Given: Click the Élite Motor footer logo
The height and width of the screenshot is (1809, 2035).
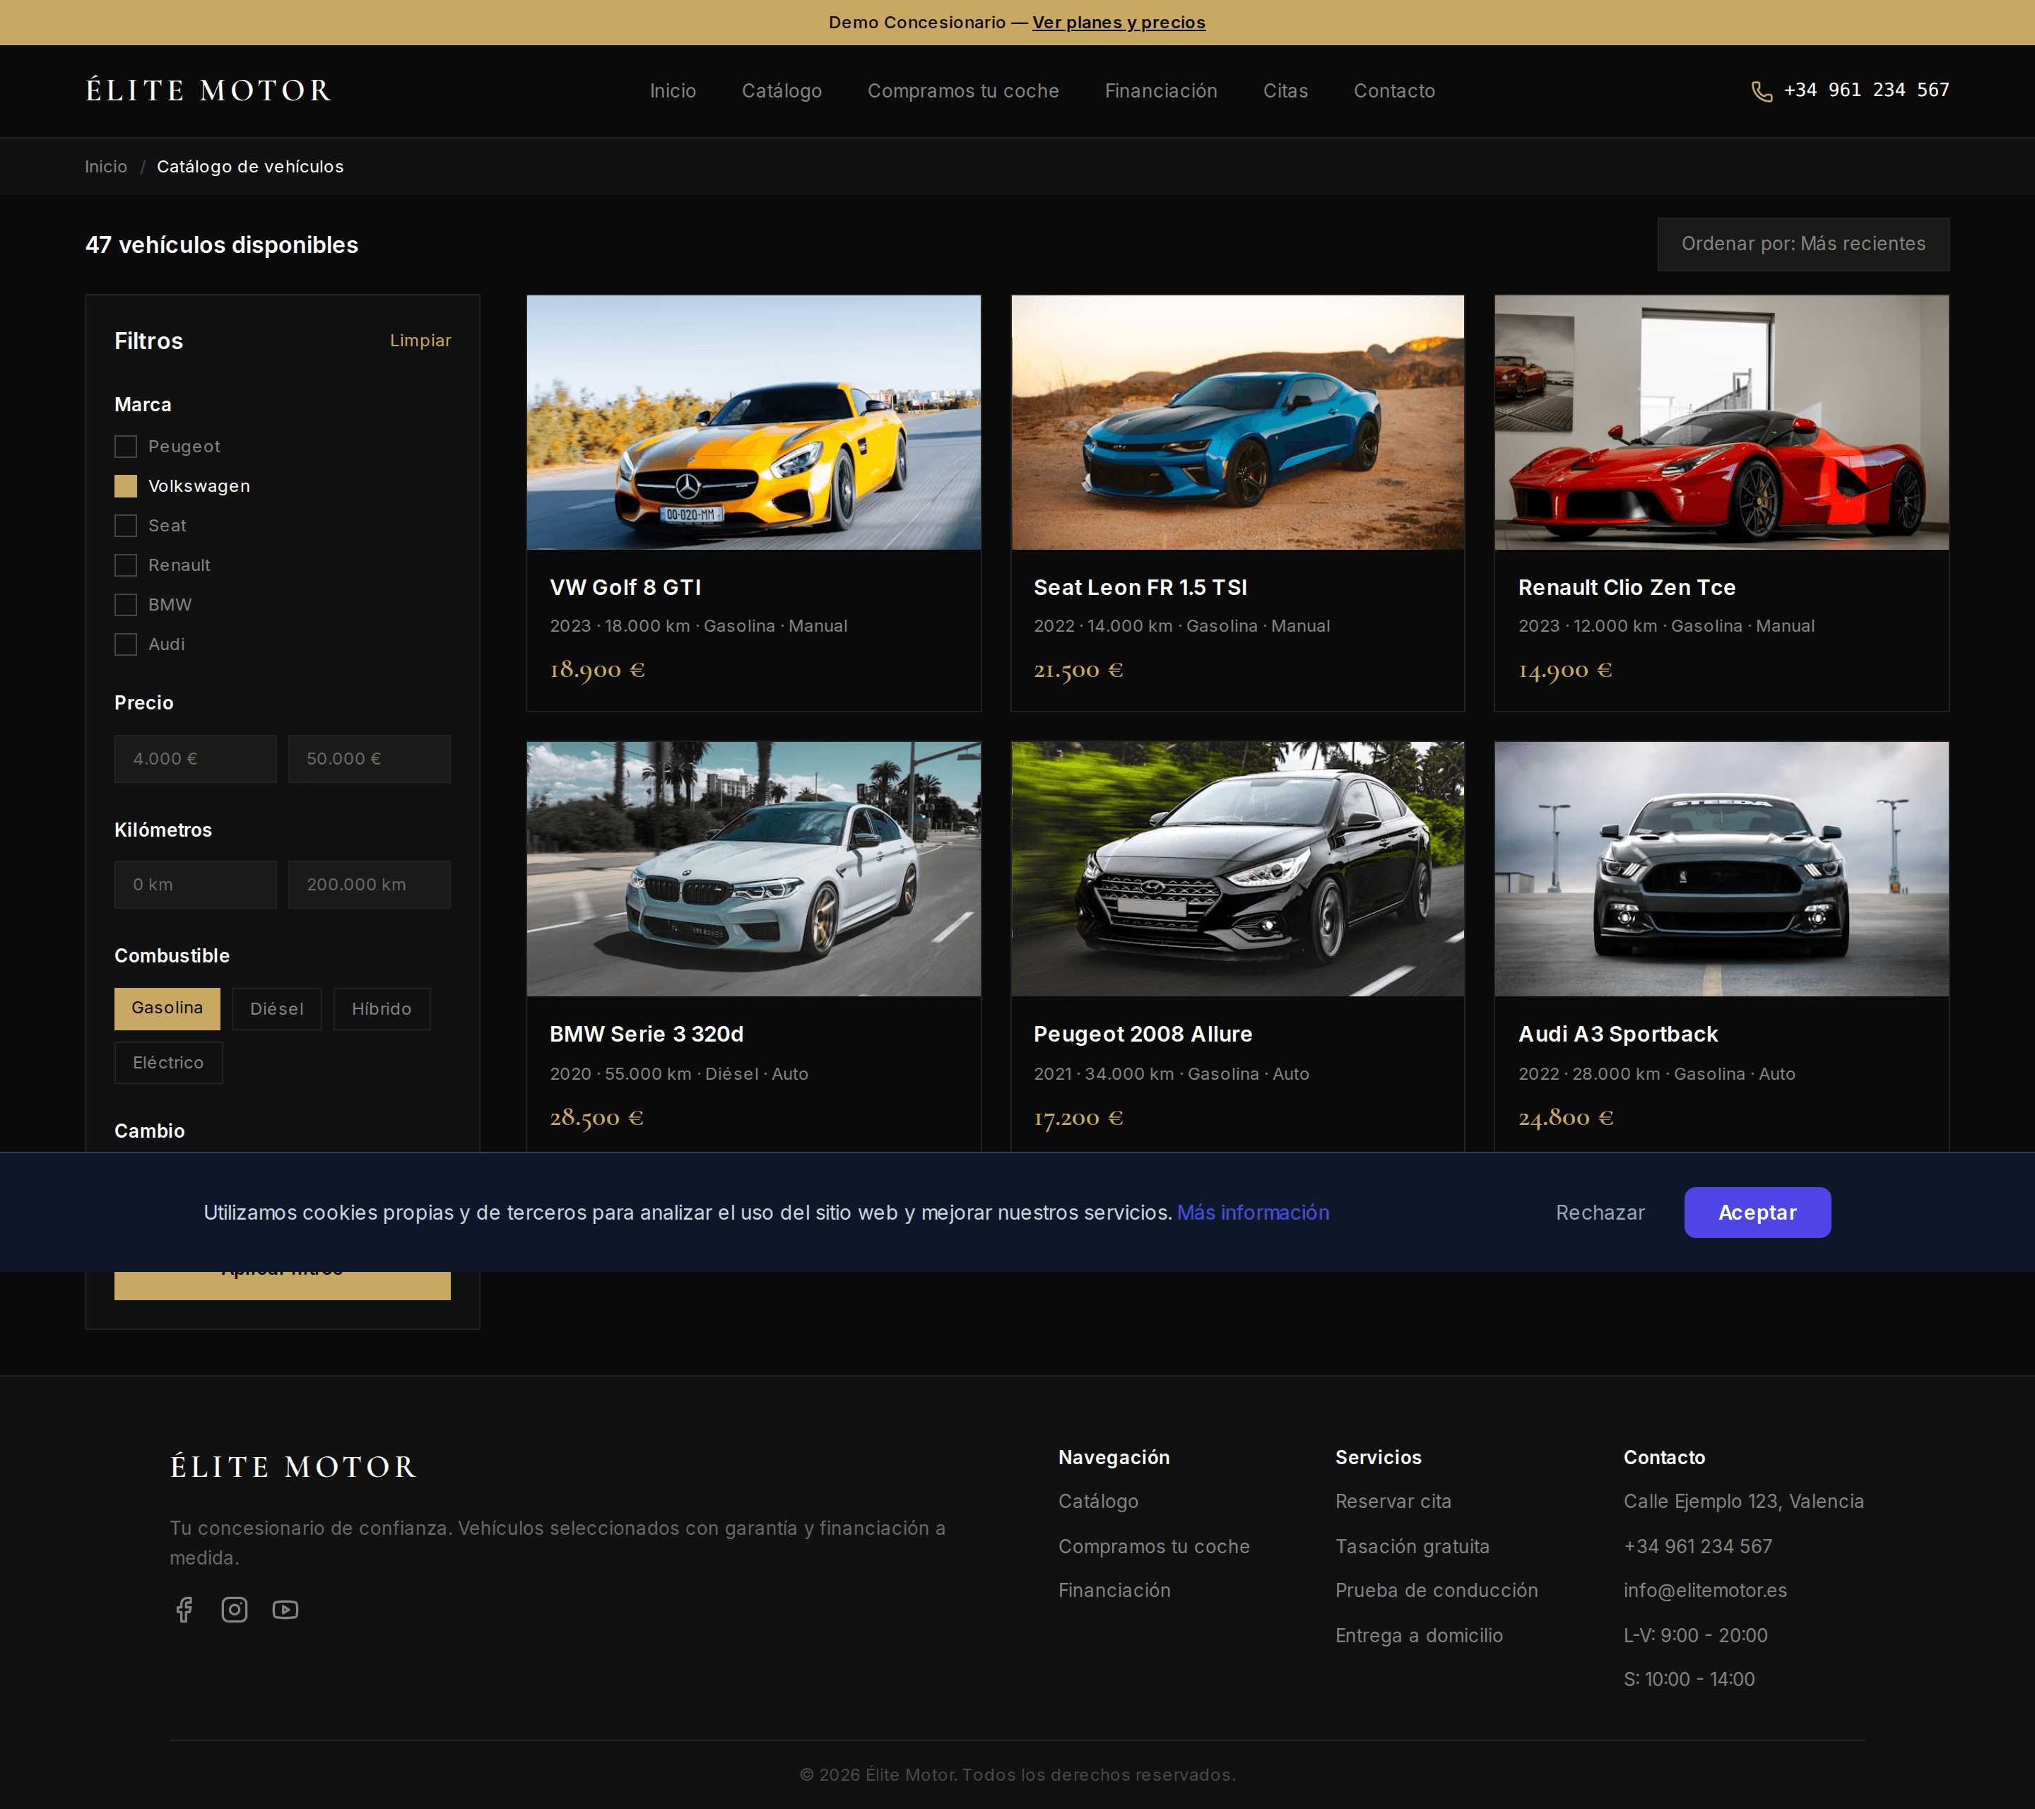Looking at the screenshot, I should (x=293, y=1466).
